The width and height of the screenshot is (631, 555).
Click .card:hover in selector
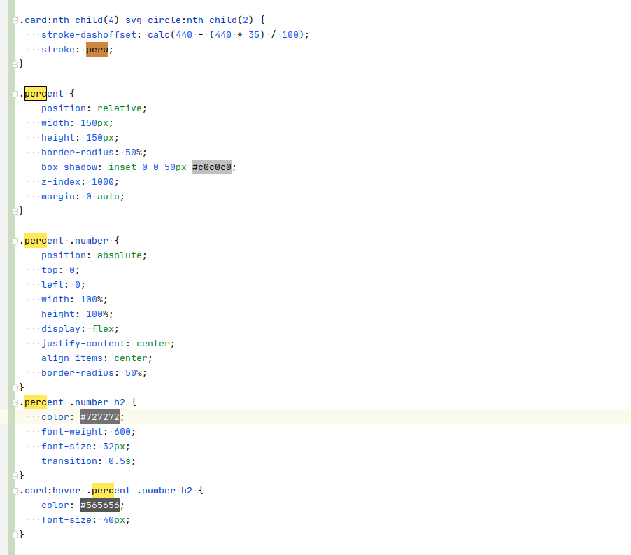tap(50, 491)
